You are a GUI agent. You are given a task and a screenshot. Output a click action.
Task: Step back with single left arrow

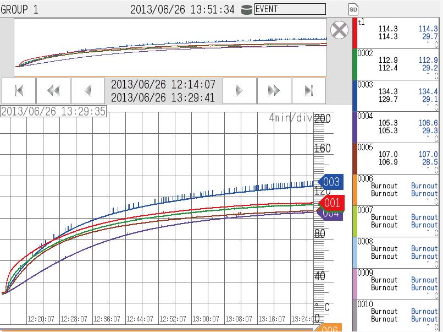[x=87, y=91]
